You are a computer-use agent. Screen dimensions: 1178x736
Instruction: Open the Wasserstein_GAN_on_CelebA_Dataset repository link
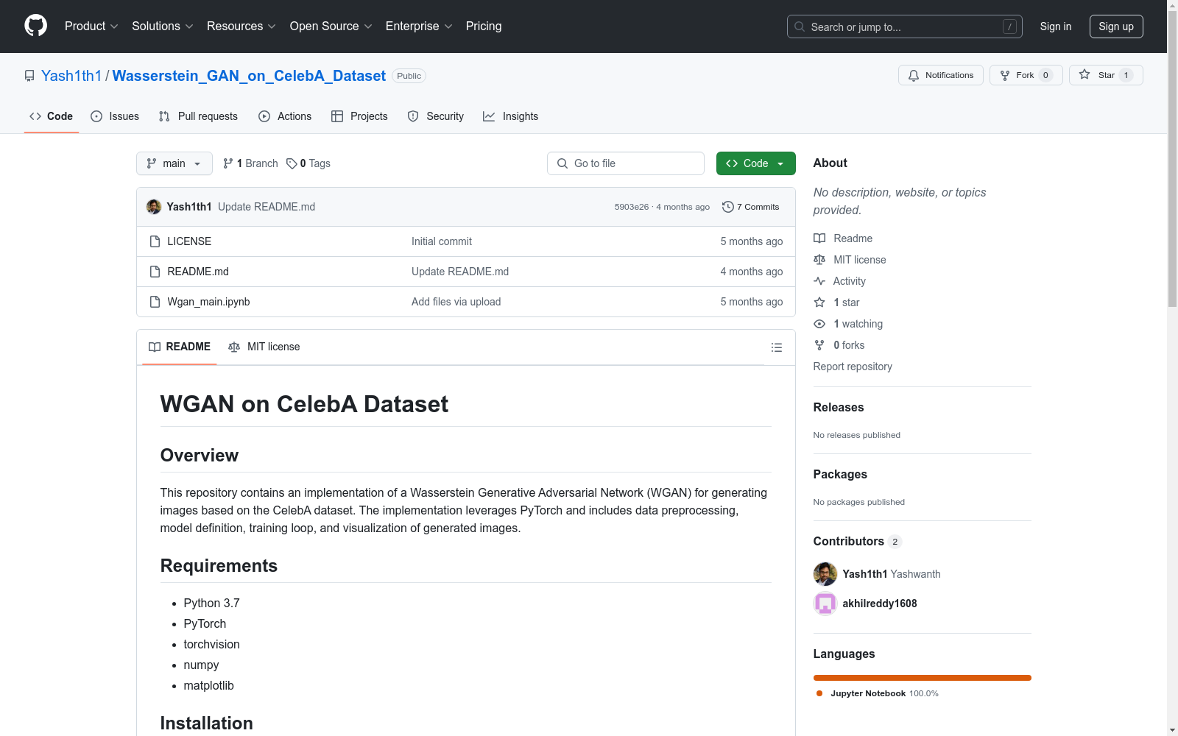[x=249, y=76]
